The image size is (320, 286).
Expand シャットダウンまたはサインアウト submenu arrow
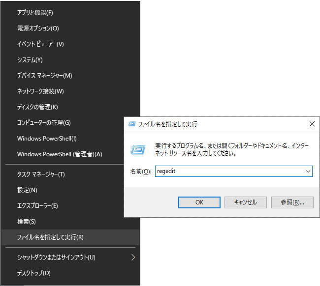pos(133,257)
